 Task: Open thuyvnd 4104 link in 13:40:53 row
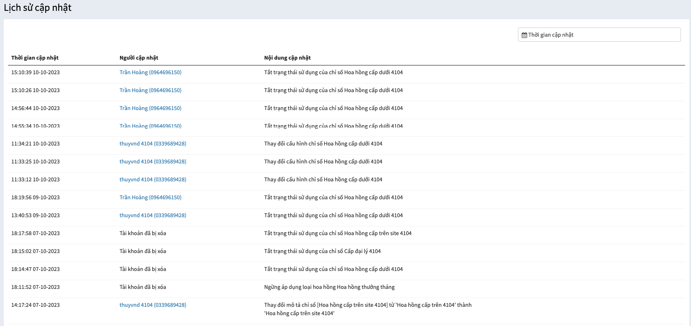click(x=153, y=216)
